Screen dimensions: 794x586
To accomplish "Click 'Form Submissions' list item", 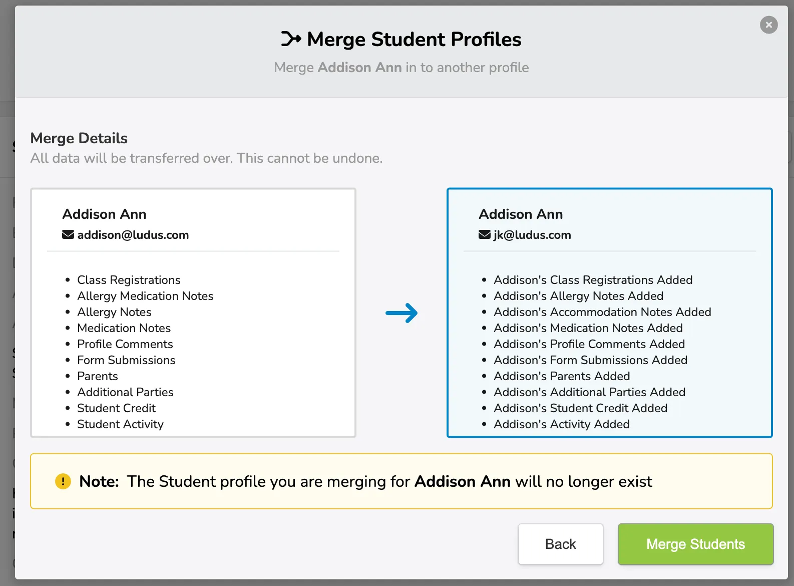I will click(x=126, y=360).
